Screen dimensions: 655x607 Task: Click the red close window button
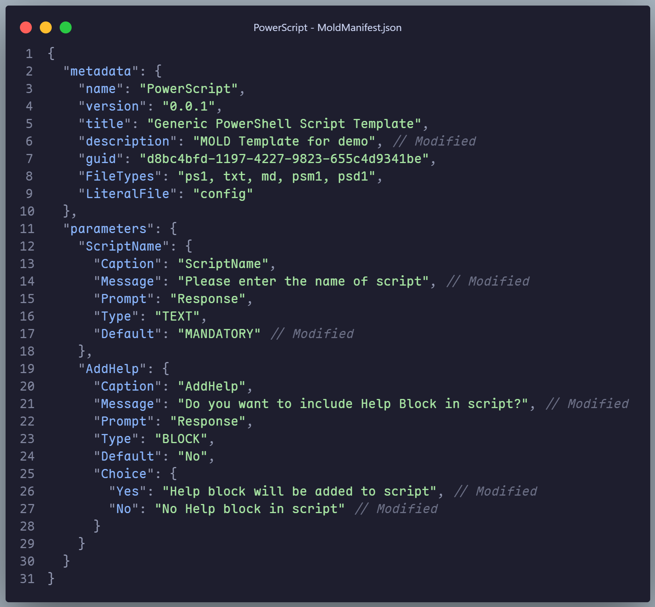coord(26,27)
